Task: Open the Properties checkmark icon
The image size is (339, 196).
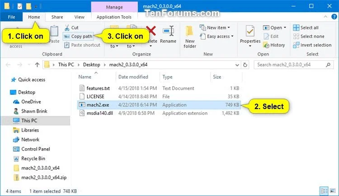Action: point(250,32)
